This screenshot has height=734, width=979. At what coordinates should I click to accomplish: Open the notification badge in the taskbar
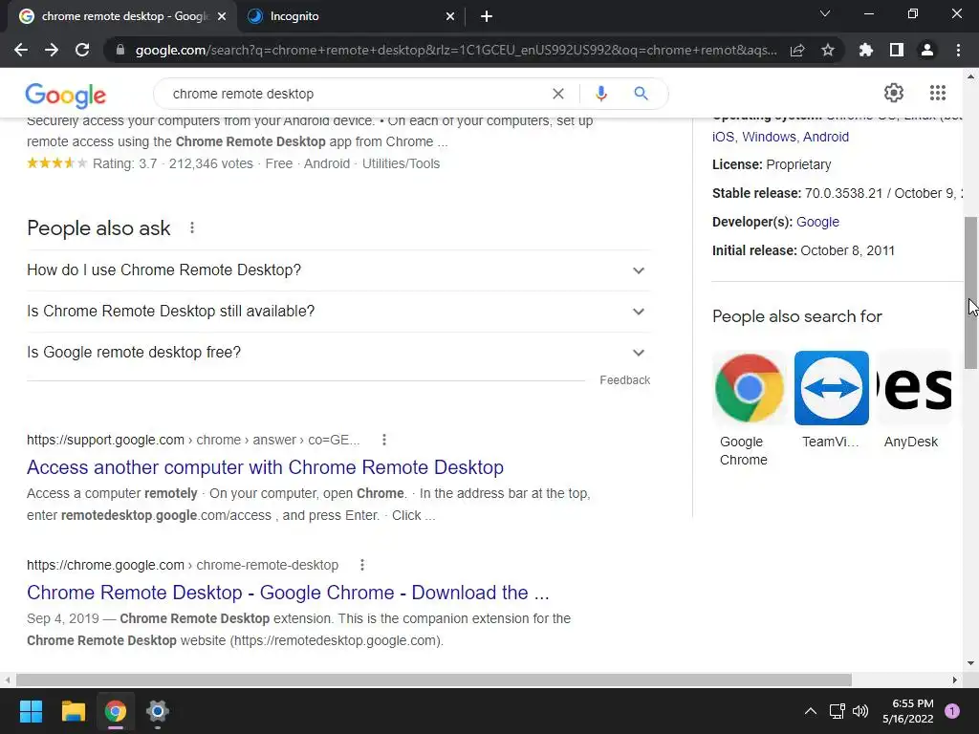(x=952, y=711)
